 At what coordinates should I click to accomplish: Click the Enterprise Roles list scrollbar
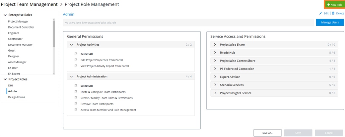pos(54,33)
